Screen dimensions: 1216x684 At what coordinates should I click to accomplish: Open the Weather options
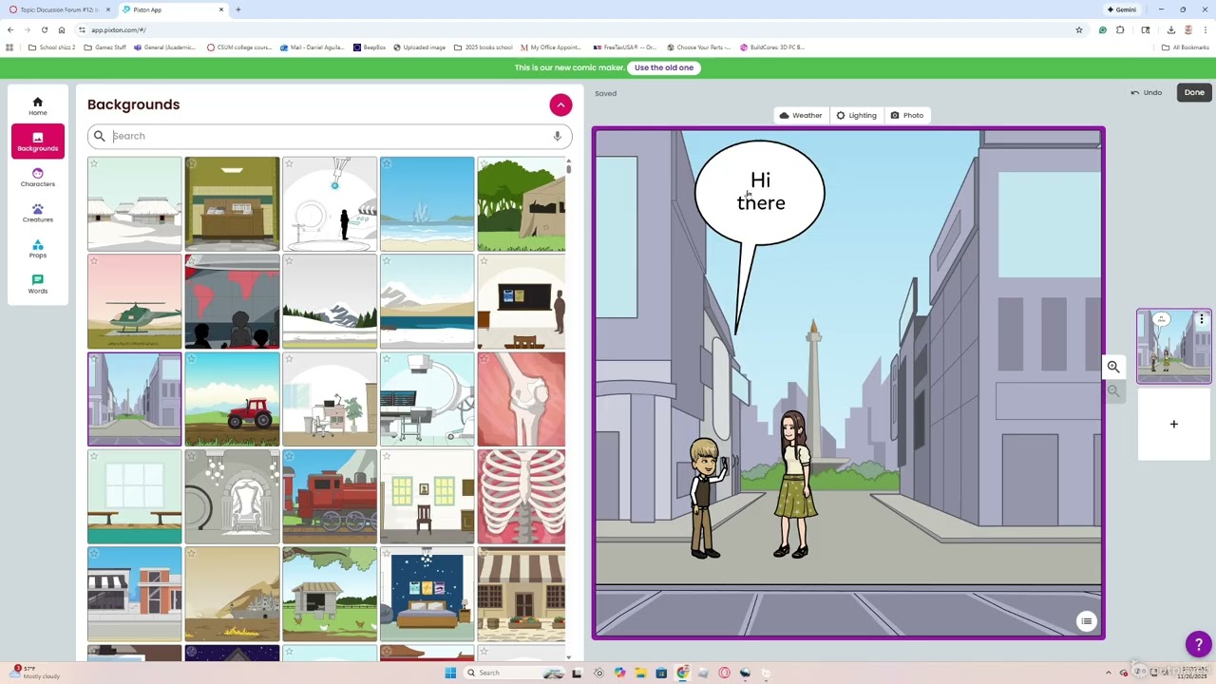(800, 115)
